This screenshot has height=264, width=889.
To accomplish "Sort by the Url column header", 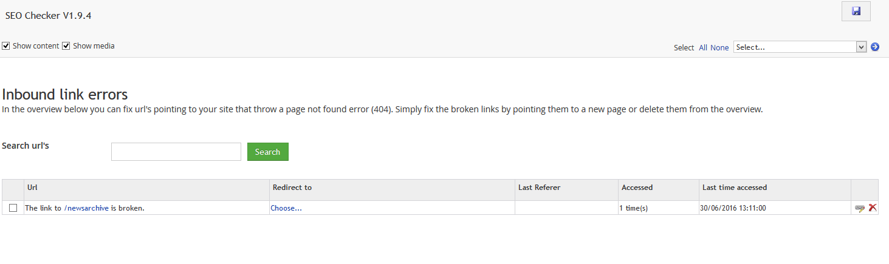I will point(33,188).
